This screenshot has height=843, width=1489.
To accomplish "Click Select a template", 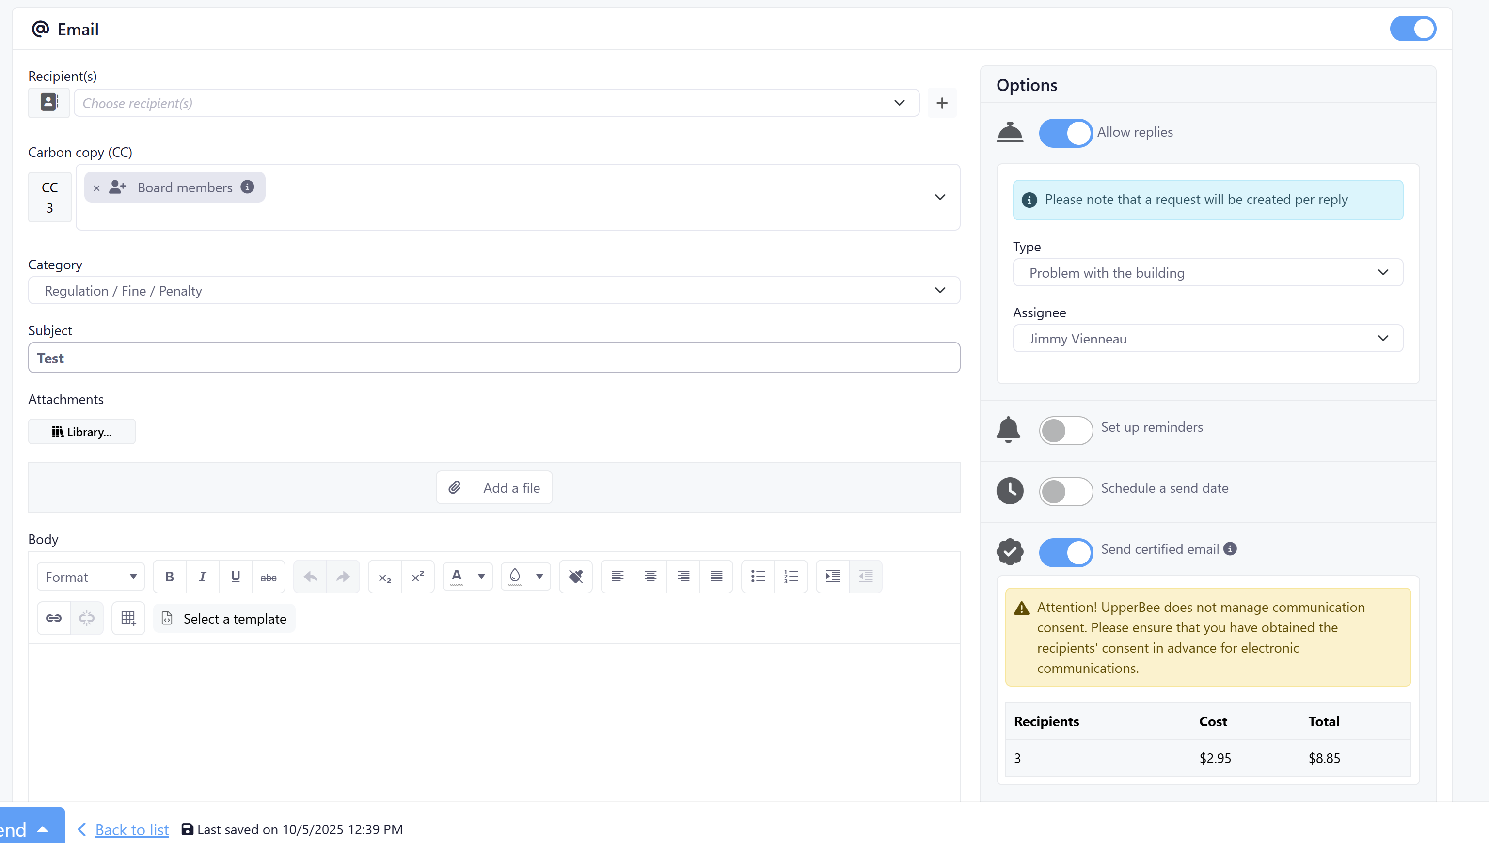I will [x=225, y=618].
